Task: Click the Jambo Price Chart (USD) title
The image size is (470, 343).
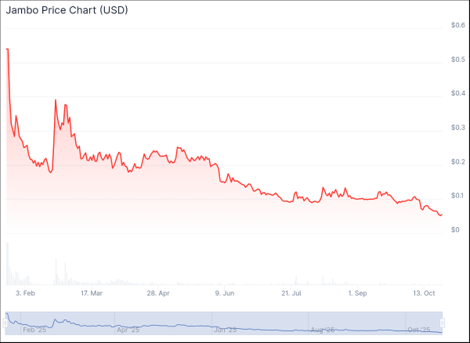Action: (67, 12)
